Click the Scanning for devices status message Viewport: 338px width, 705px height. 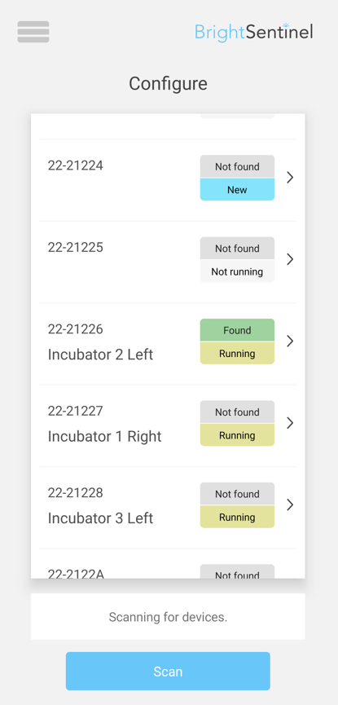[168, 617]
